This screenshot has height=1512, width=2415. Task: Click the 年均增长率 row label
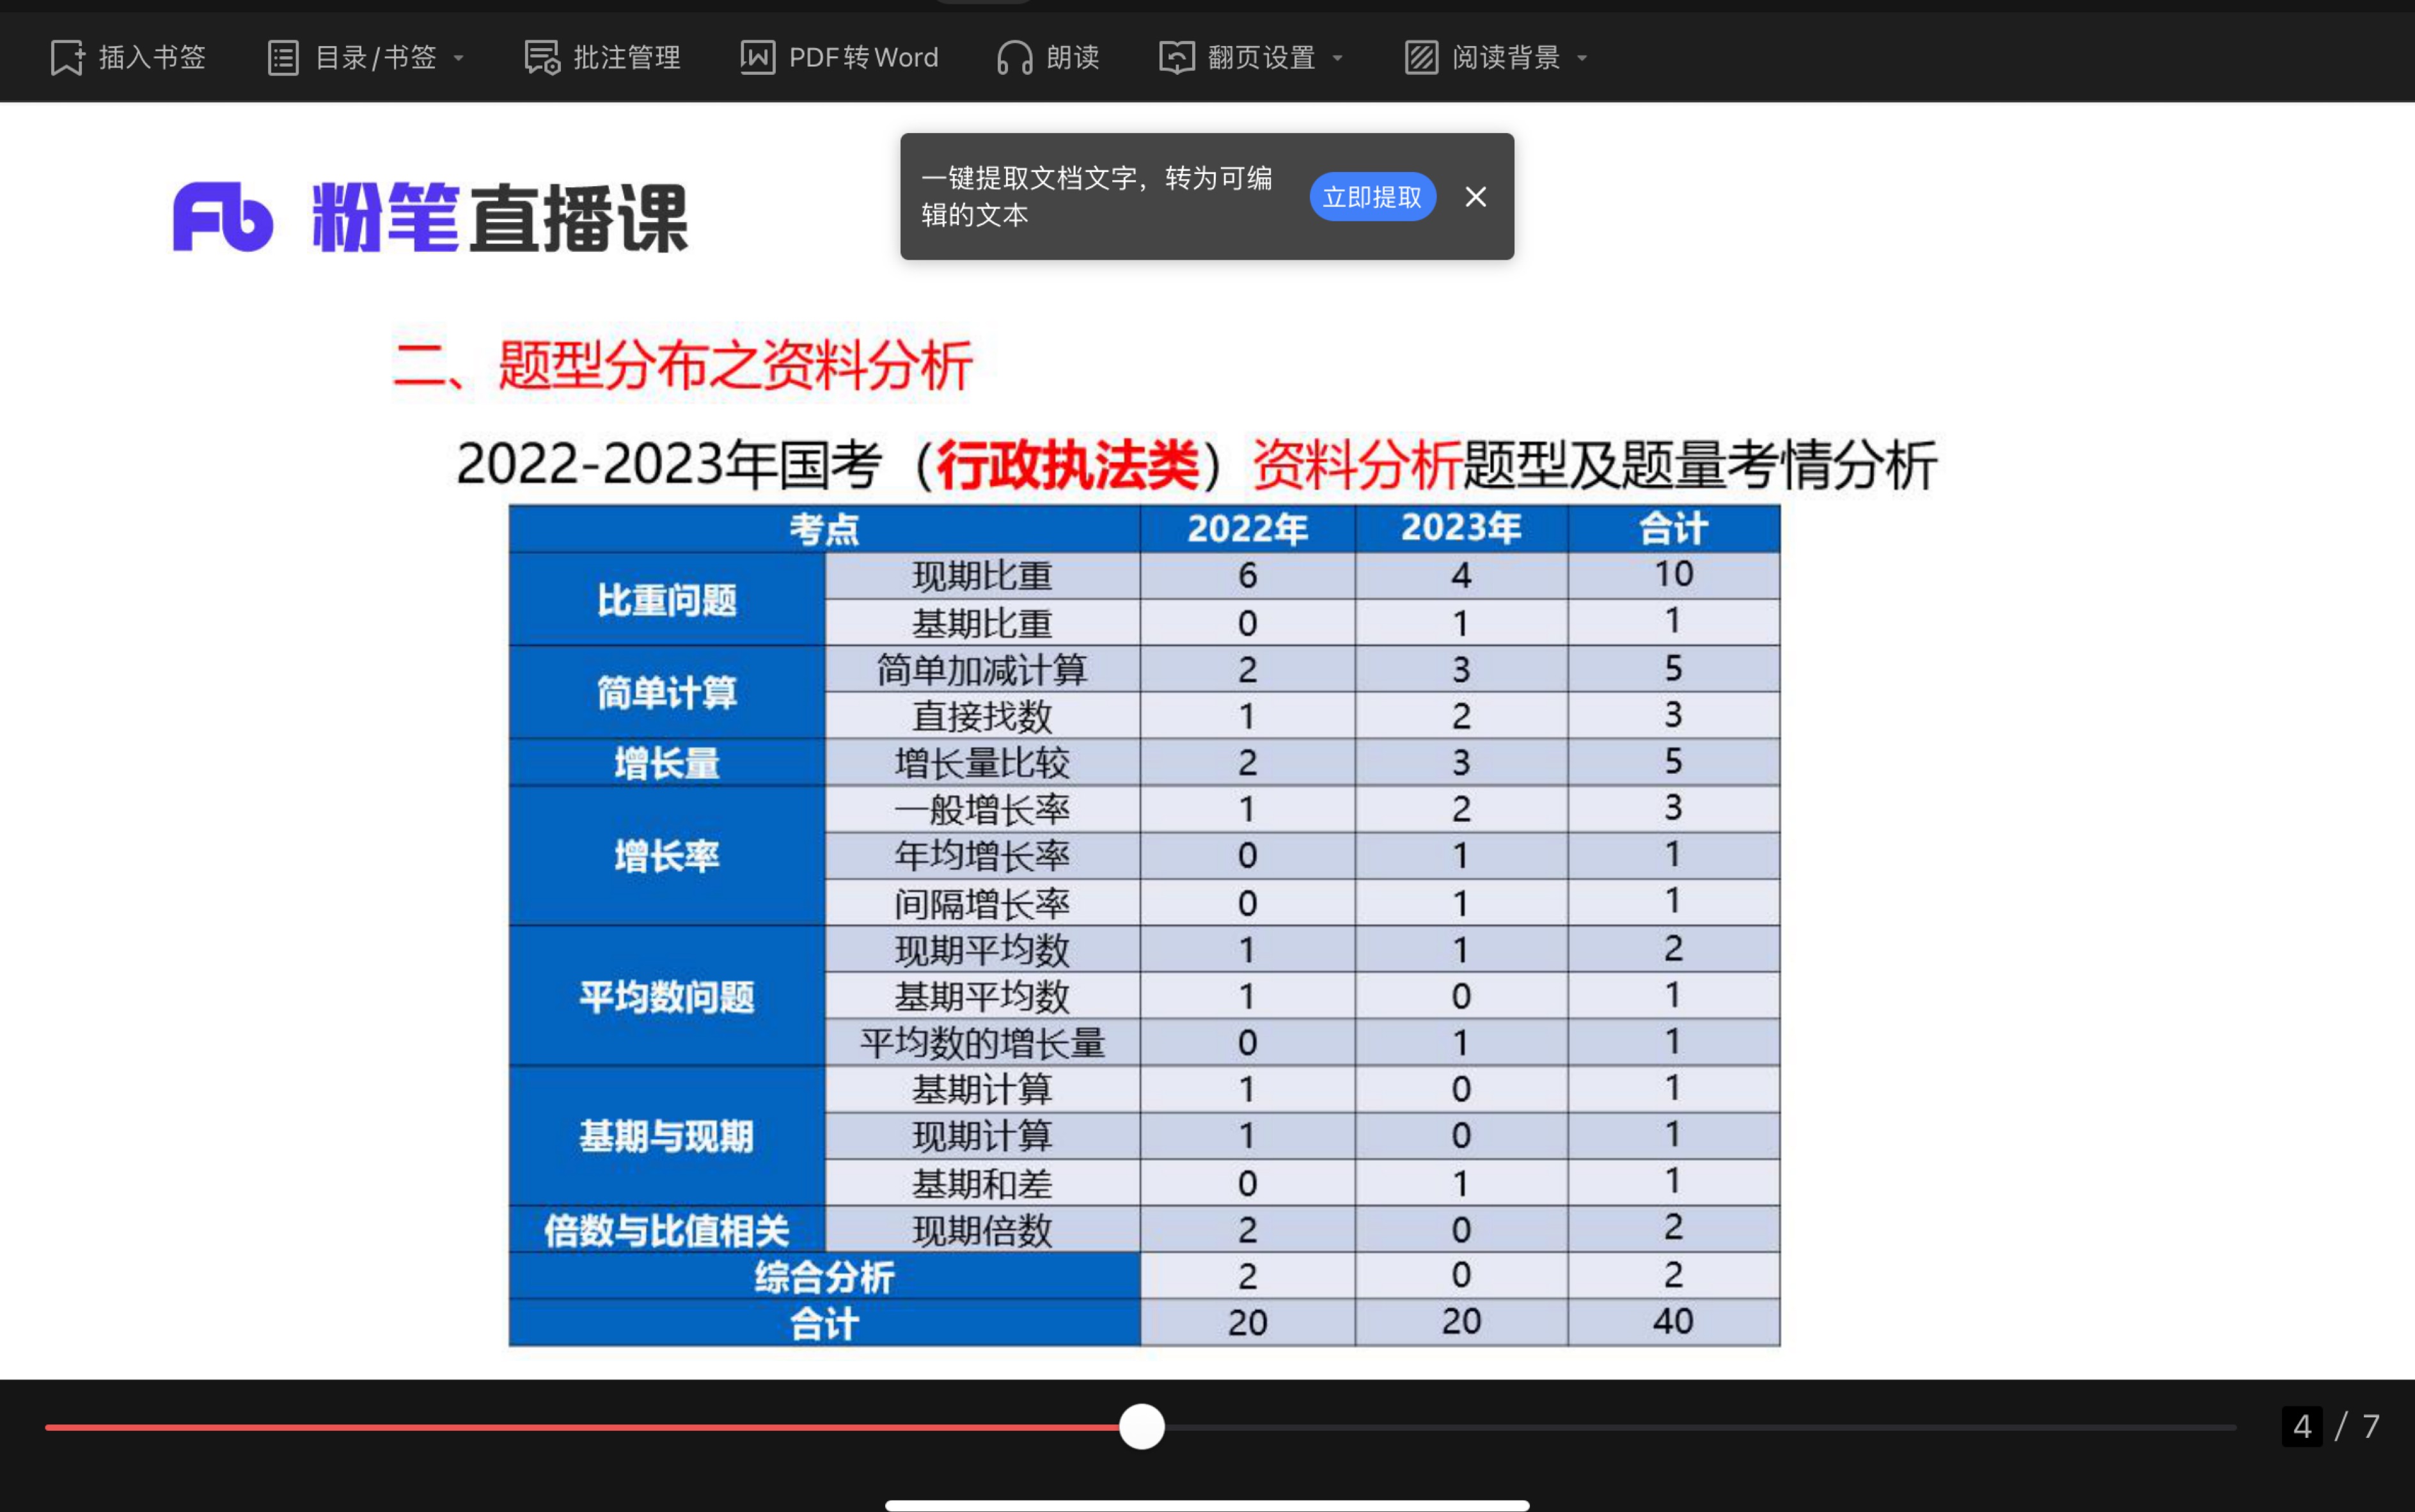[x=982, y=856]
